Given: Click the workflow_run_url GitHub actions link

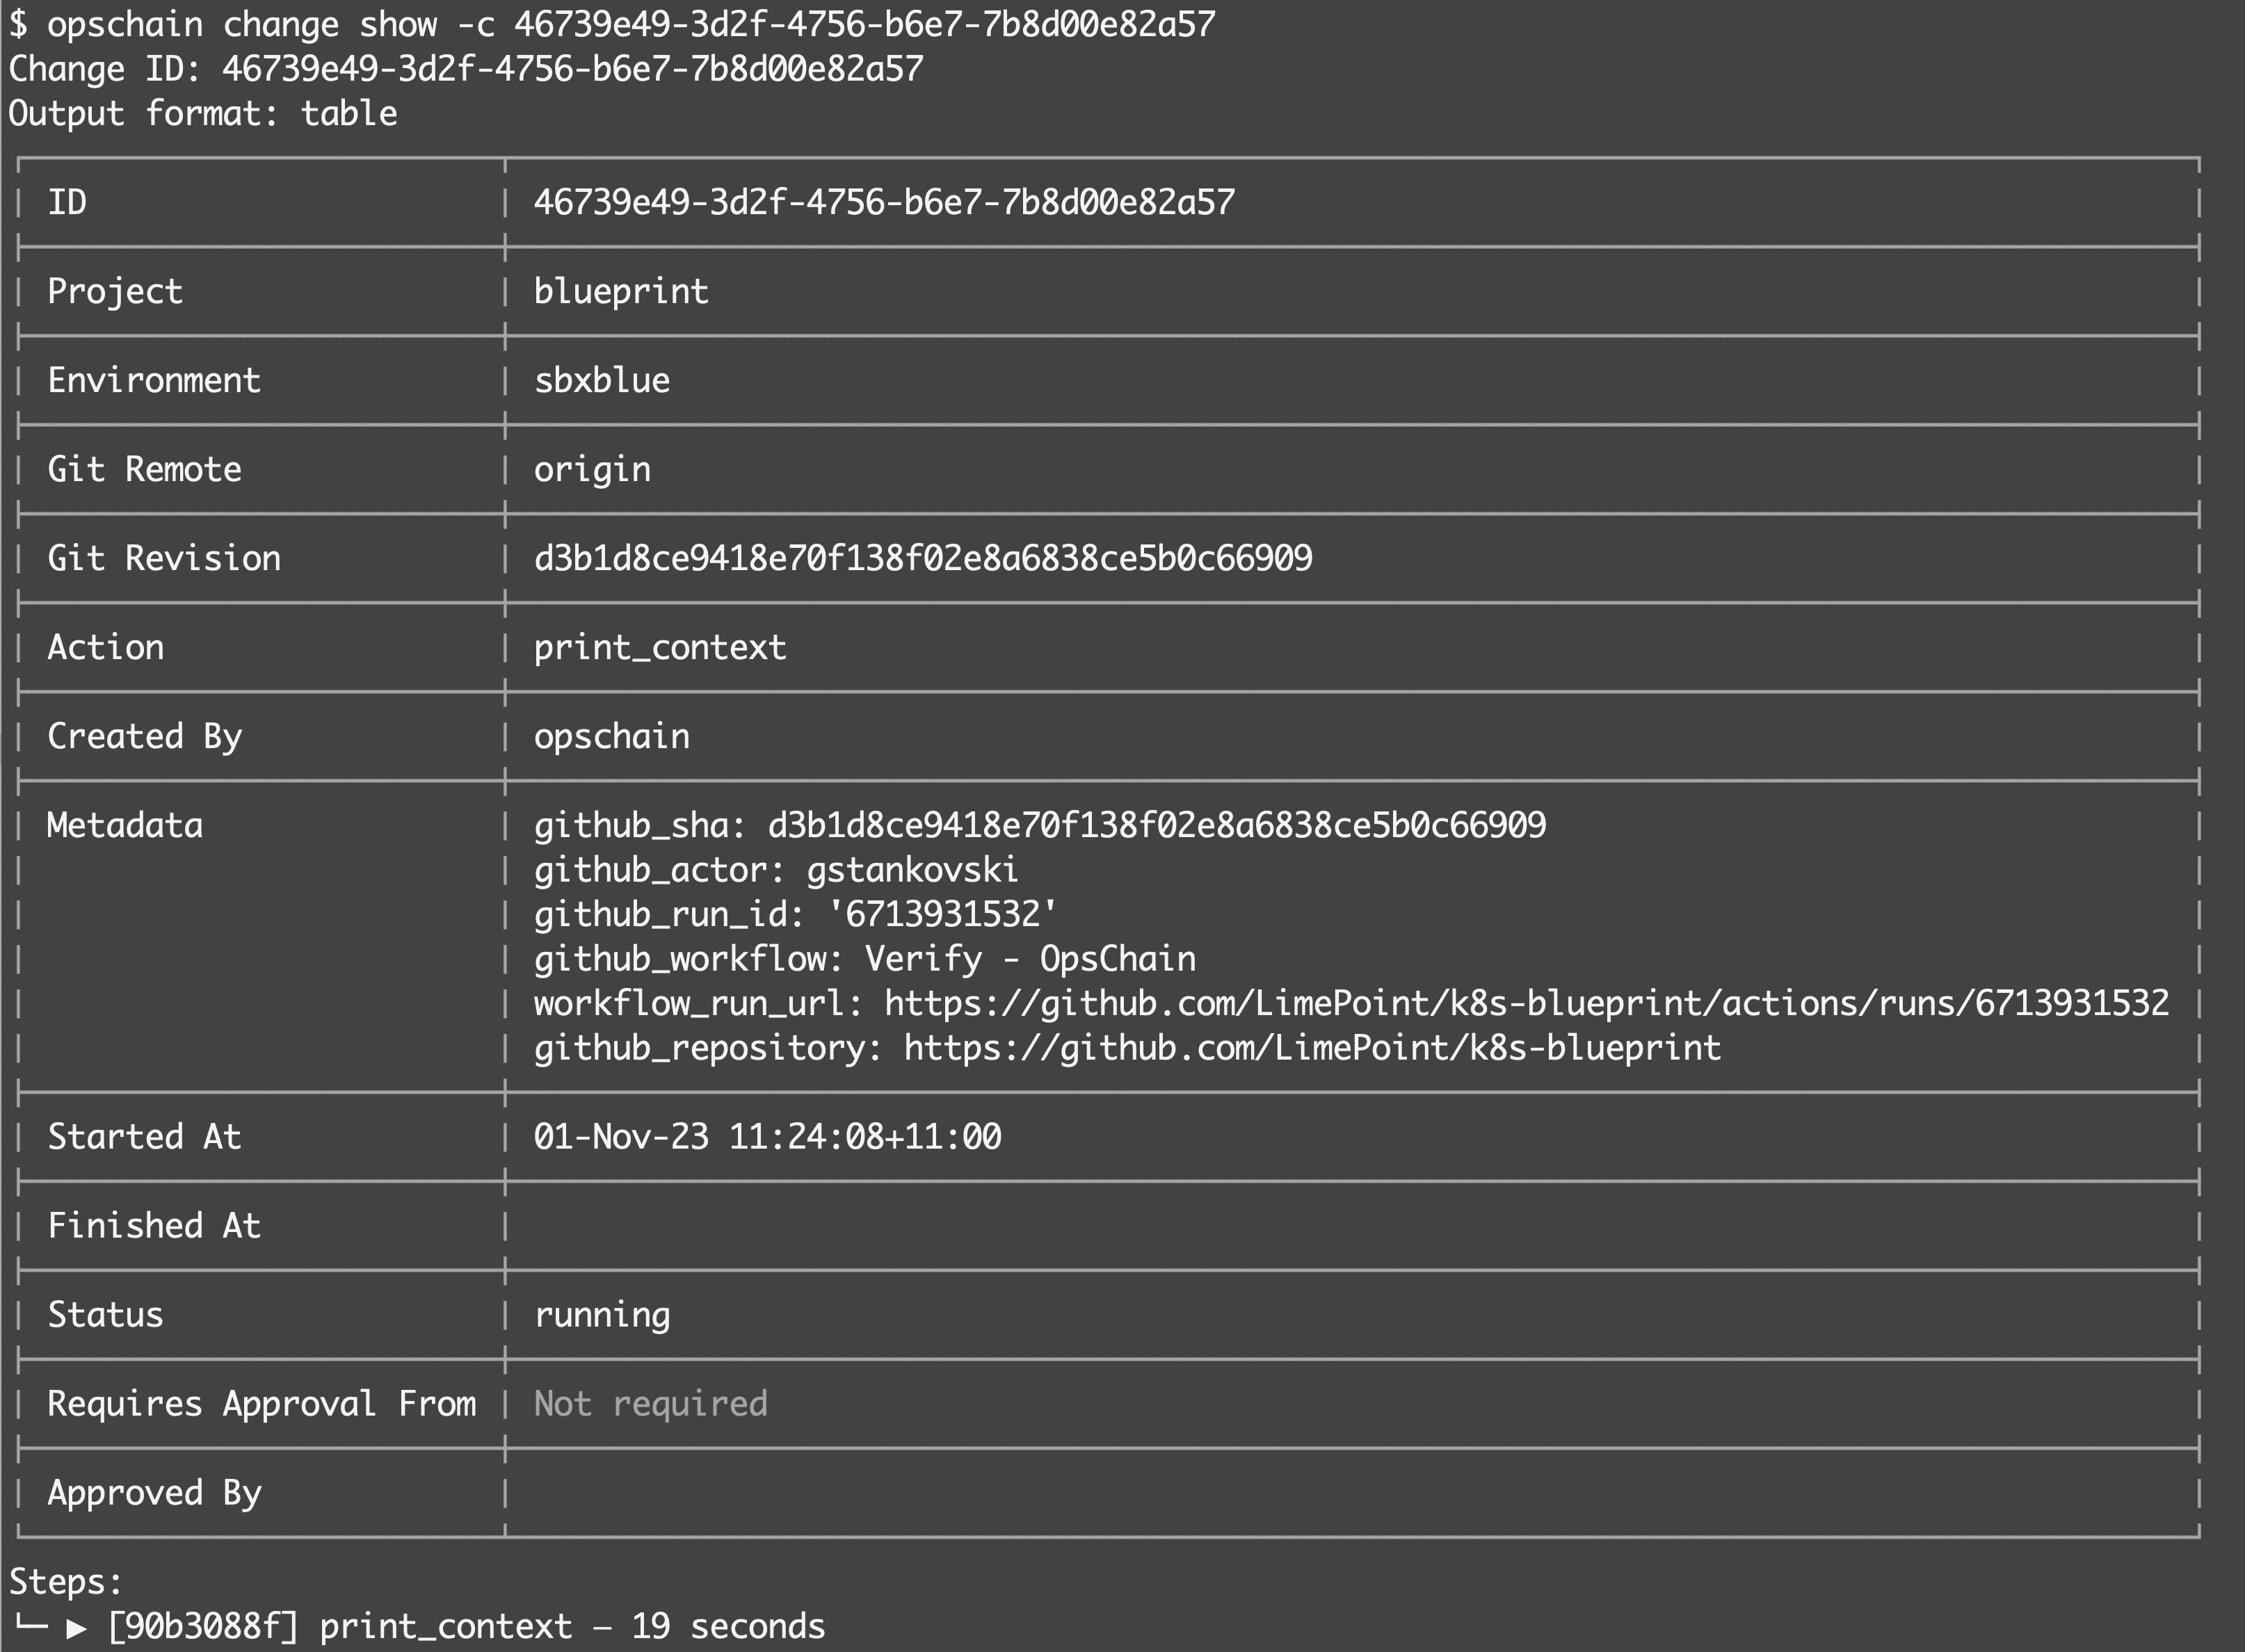Looking at the screenshot, I should pyautogui.click(x=1526, y=1003).
